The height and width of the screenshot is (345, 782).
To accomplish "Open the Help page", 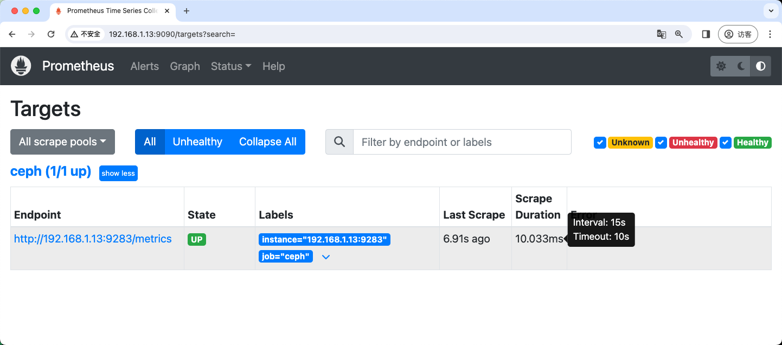I will click(x=274, y=66).
